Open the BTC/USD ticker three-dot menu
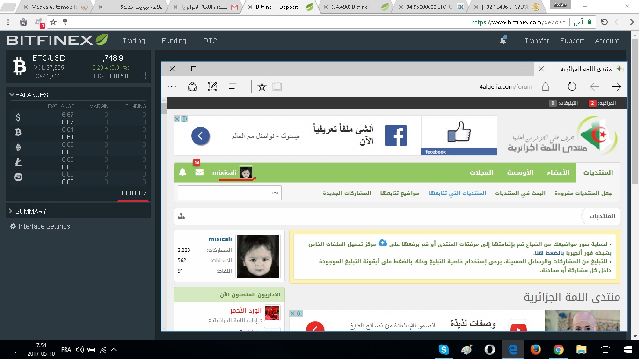The image size is (641, 359). click(x=146, y=75)
